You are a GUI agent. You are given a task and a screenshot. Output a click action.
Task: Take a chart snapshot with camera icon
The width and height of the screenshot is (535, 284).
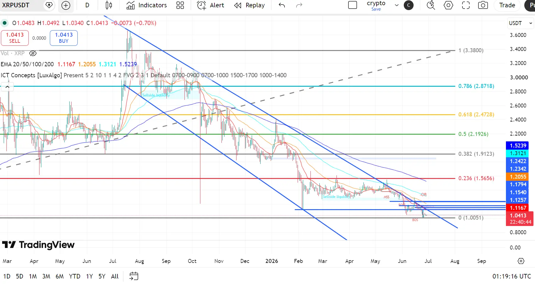(483, 5)
